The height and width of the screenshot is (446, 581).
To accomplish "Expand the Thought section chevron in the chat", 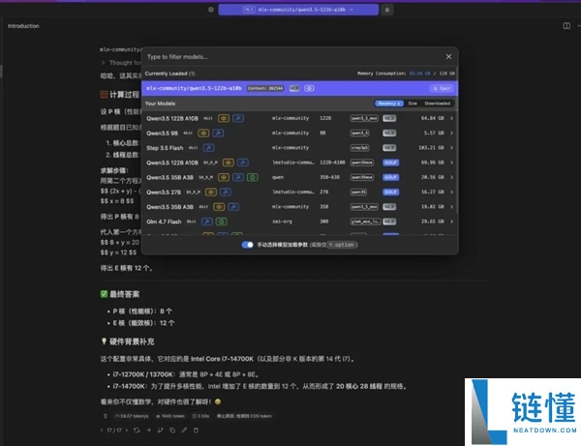I will click(103, 63).
